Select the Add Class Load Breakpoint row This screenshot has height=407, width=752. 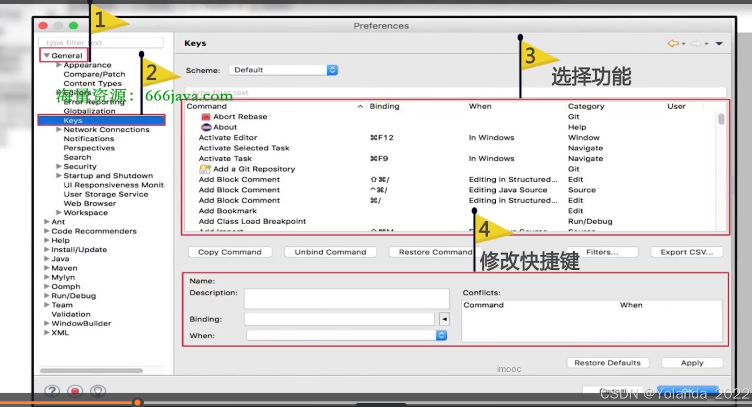tap(450, 221)
